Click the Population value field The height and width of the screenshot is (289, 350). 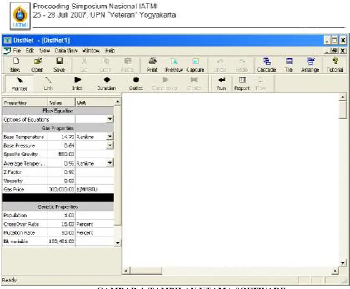(x=61, y=216)
